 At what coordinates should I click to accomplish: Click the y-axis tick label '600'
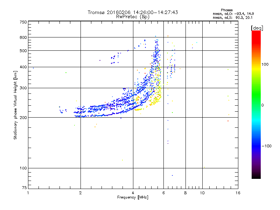point(23,37)
